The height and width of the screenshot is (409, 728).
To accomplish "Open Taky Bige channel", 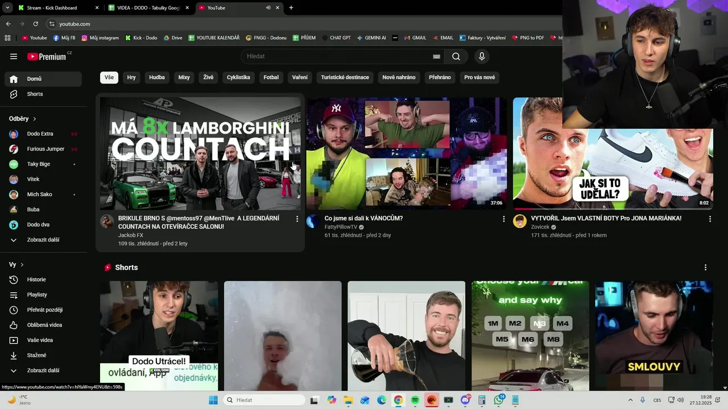I will click(43, 164).
